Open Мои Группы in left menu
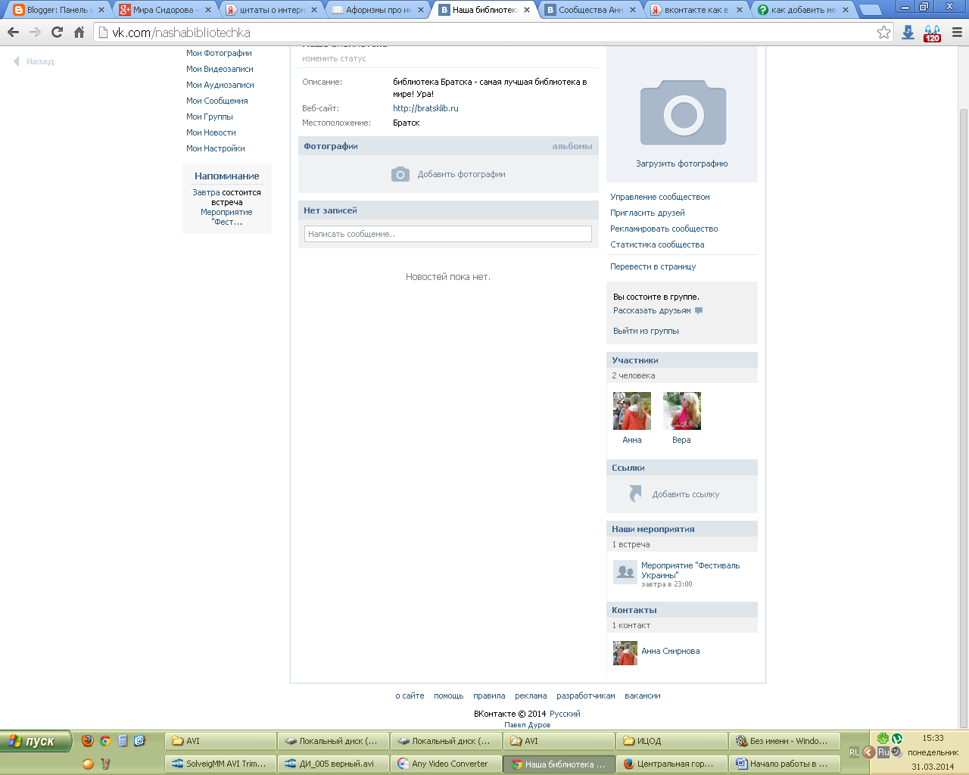The image size is (969, 775). point(210,117)
